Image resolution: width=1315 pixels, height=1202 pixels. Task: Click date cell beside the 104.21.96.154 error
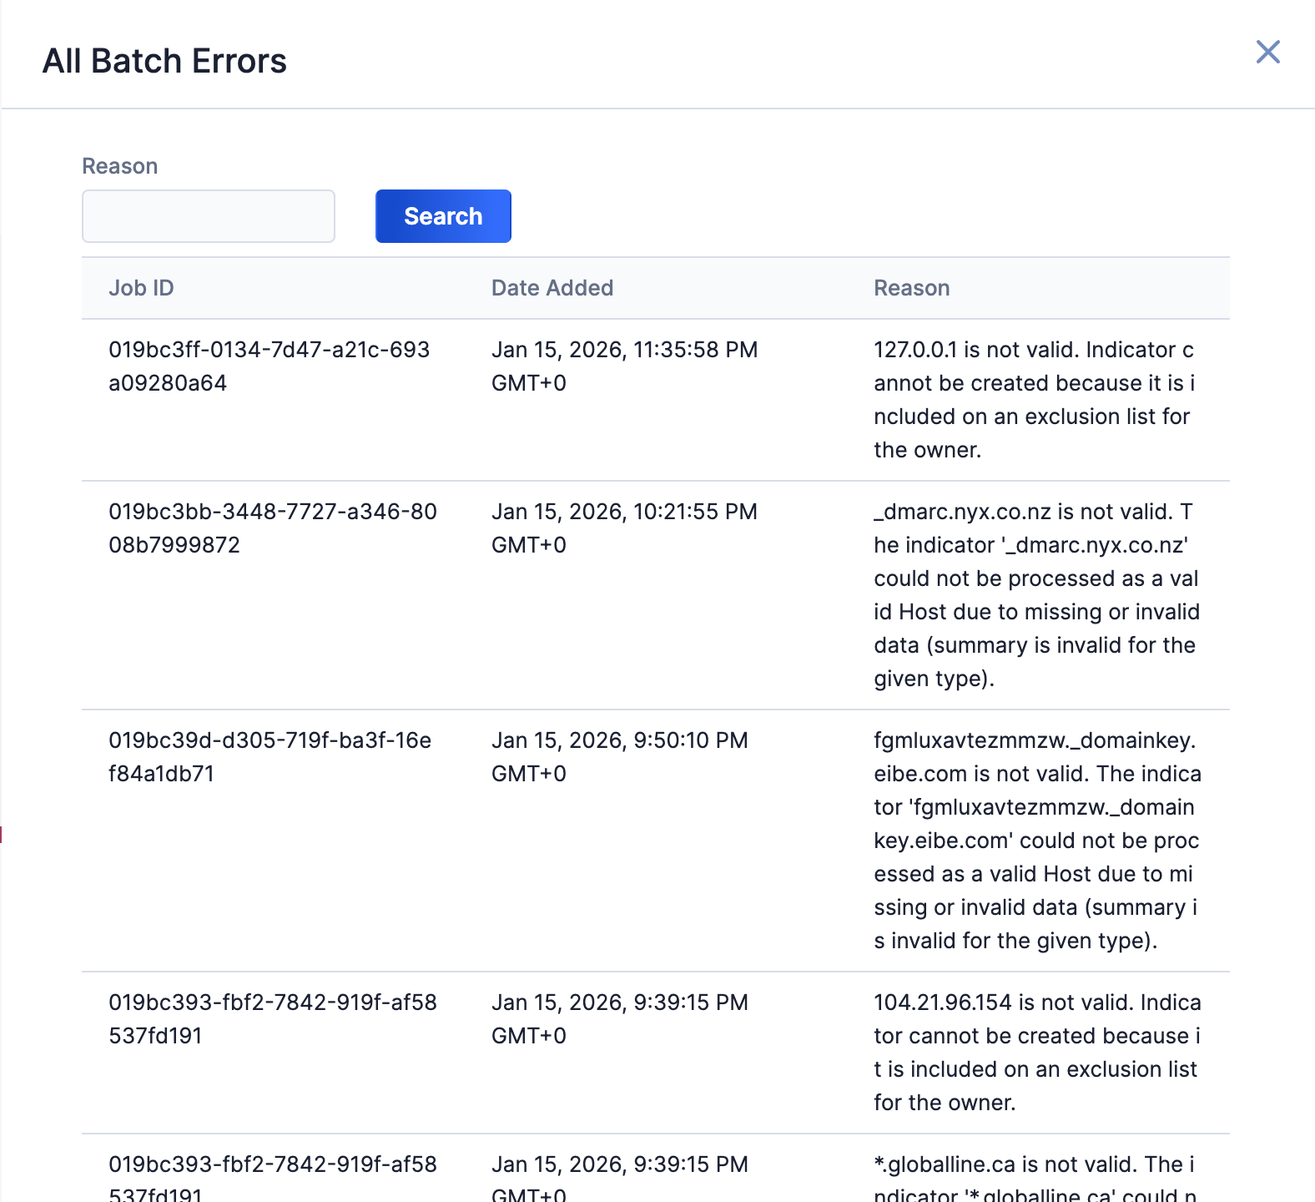619,1019
